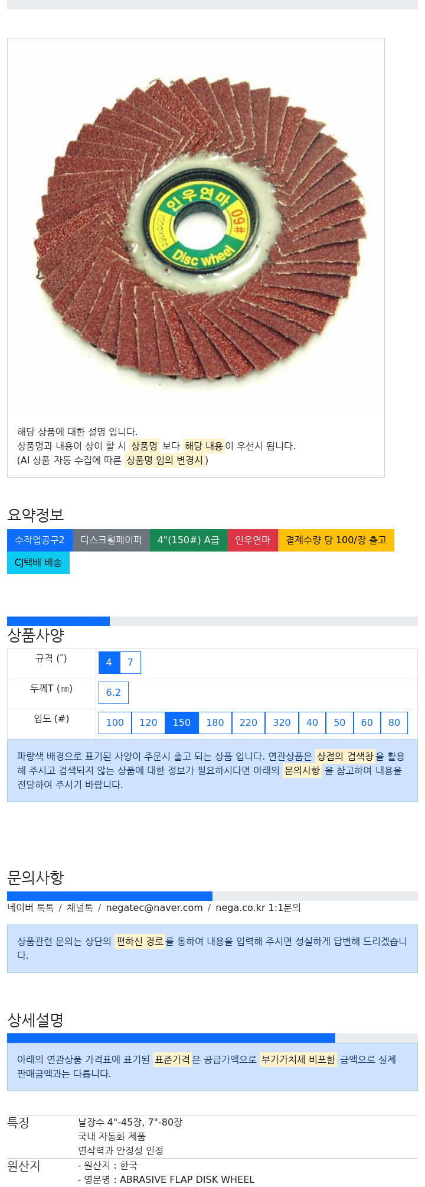Pick grit 320 in 입도 row
Screen dimensions: 425x1187
pos(282,723)
